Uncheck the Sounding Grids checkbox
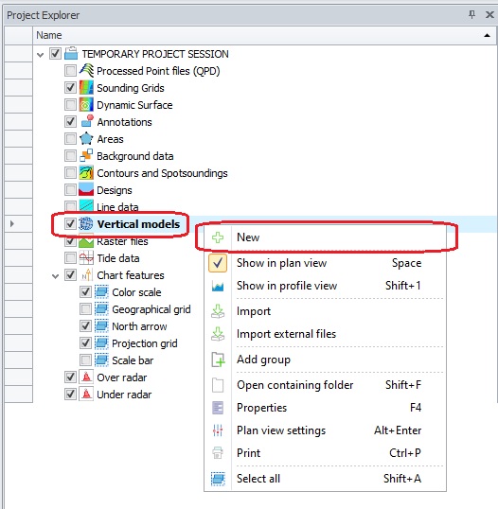This screenshot has height=509, width=498. [70, 87]
